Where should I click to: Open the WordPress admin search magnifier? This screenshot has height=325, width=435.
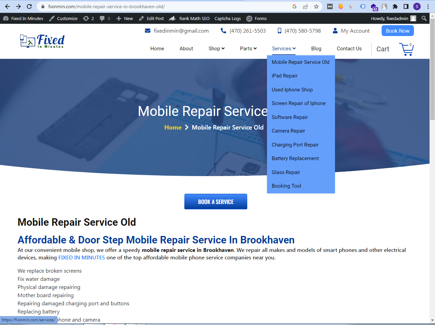coord(424,18)
